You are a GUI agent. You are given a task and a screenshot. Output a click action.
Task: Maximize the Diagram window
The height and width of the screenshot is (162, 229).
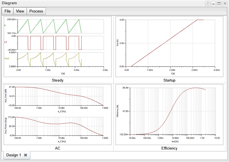pyautogui.click(x=219, y=3)
